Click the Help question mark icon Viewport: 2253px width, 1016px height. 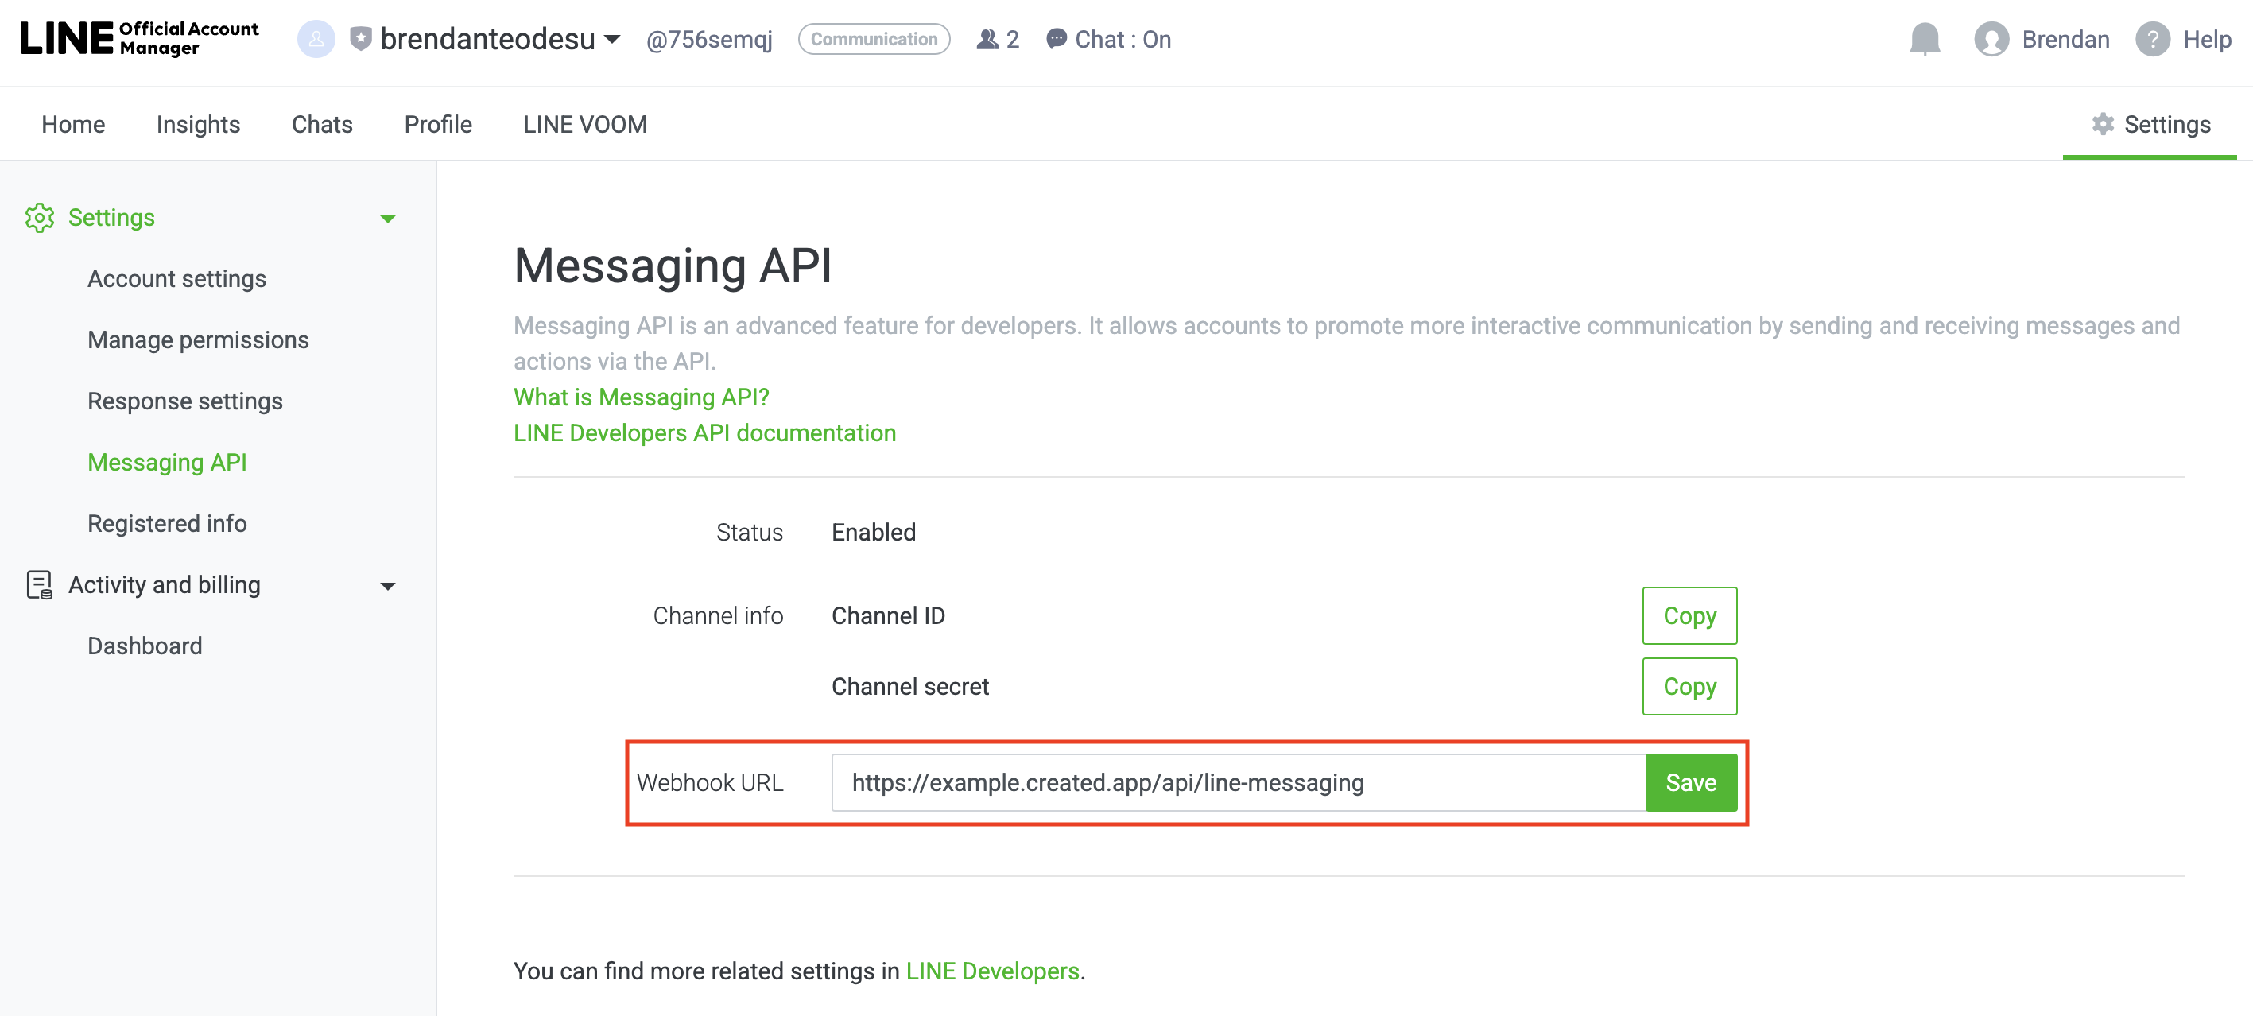2152,39
